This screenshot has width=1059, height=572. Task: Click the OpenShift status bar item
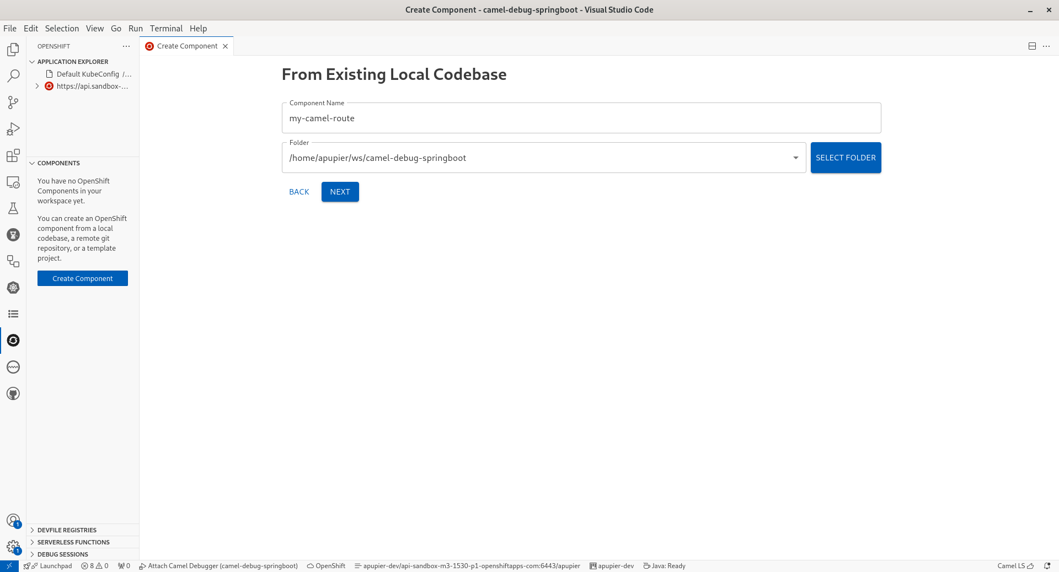pyautogui.click(x=325, y=566)
